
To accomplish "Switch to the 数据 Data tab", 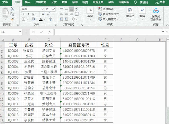I will tap(64, 2).
